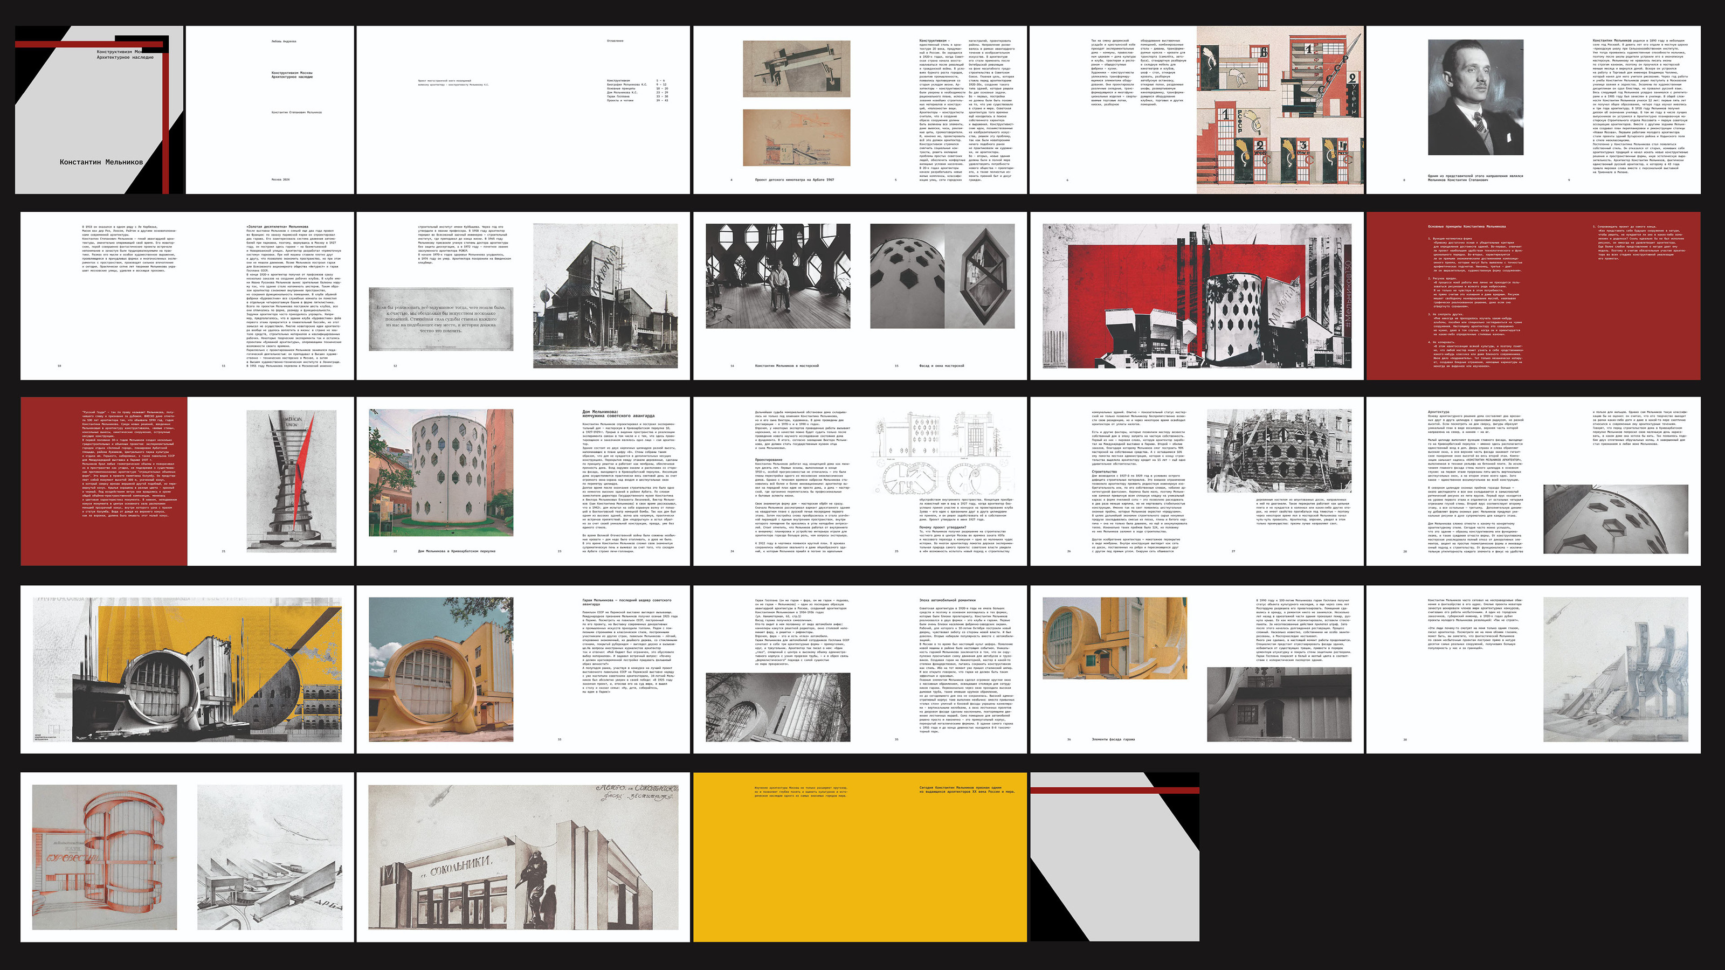Click the yellow garage round window photo
Image resolution: width=1725 pixels, height=970 pixels.
(x=441, y=669)
